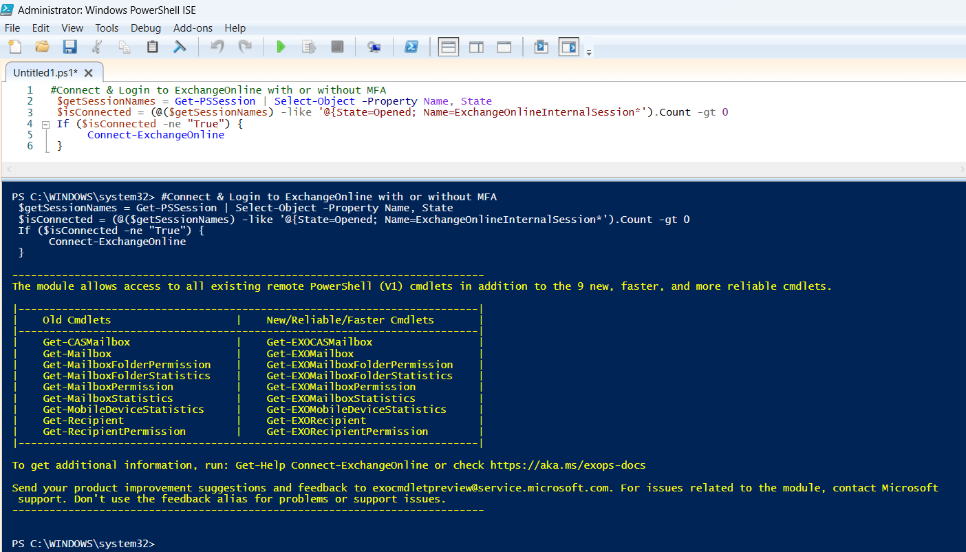Launch PowerShell.exe from the toolbar
The width and height of the screenshot is (966, 552).
[411, 47]
